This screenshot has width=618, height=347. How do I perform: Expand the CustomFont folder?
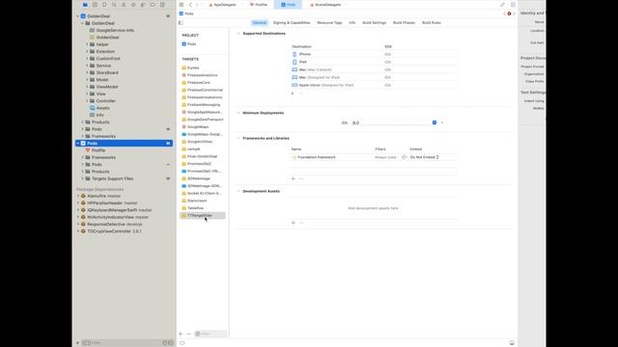(x=87, y=59)
